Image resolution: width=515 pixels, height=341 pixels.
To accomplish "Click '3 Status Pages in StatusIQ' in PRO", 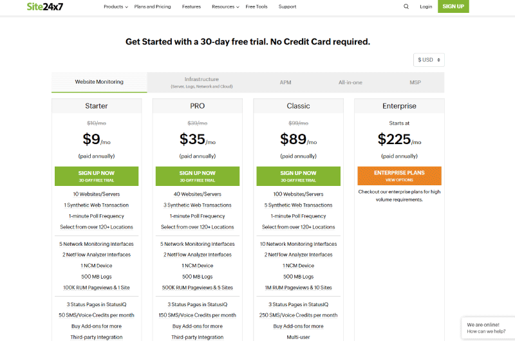I will point(198,304).
